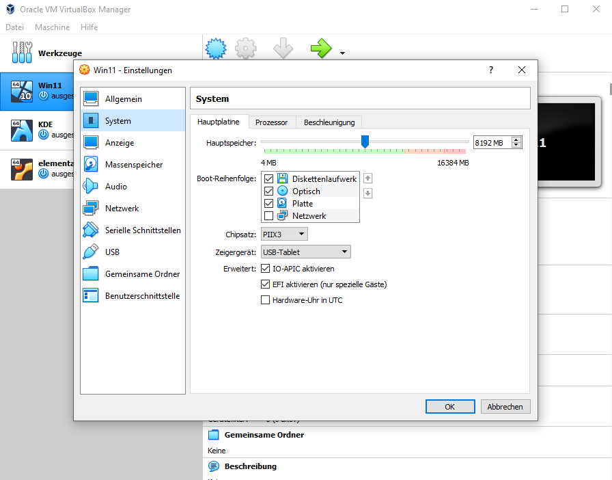Click the floppy Diskettenlaufwerk icon
Screen dimensions: 612x480
click(x=282, y=178)
